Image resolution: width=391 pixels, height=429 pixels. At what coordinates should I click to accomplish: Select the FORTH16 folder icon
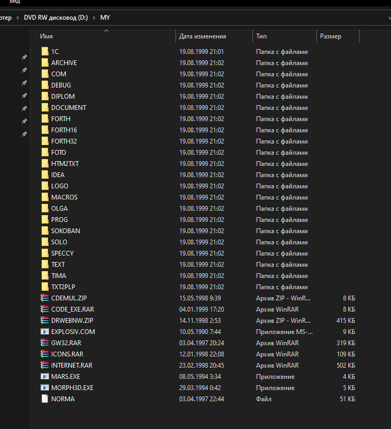[45, 130]
